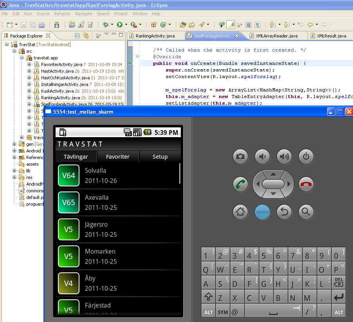Expand the res folder node
Viewport: 353px width, 322px height.
(x=14, y=177)
